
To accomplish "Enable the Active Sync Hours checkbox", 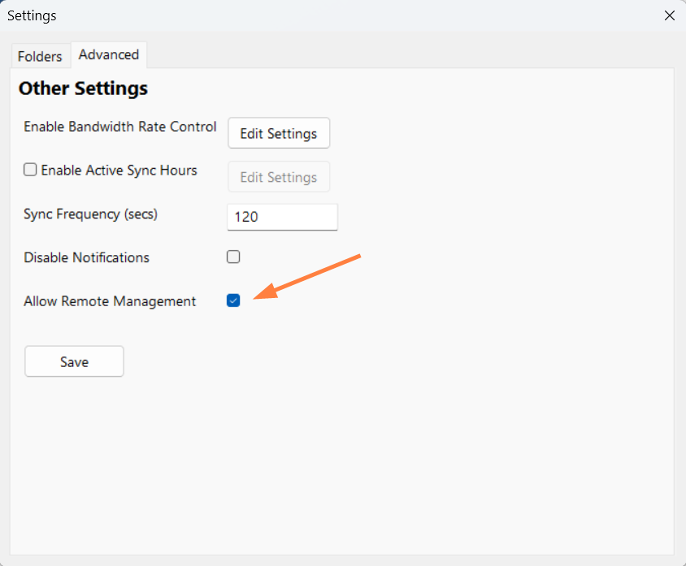I will pyautogui.click(x=30, y=171).
